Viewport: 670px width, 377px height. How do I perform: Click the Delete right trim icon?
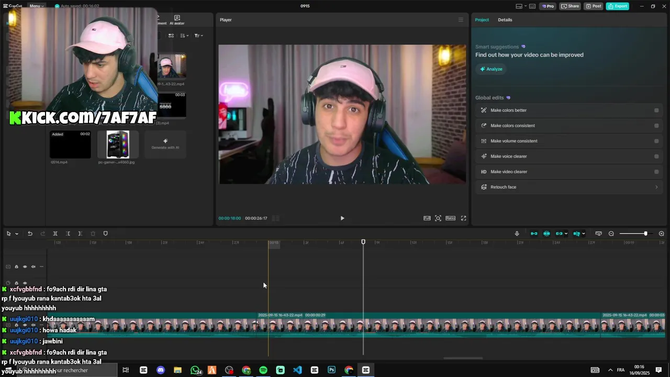(80, 234)
